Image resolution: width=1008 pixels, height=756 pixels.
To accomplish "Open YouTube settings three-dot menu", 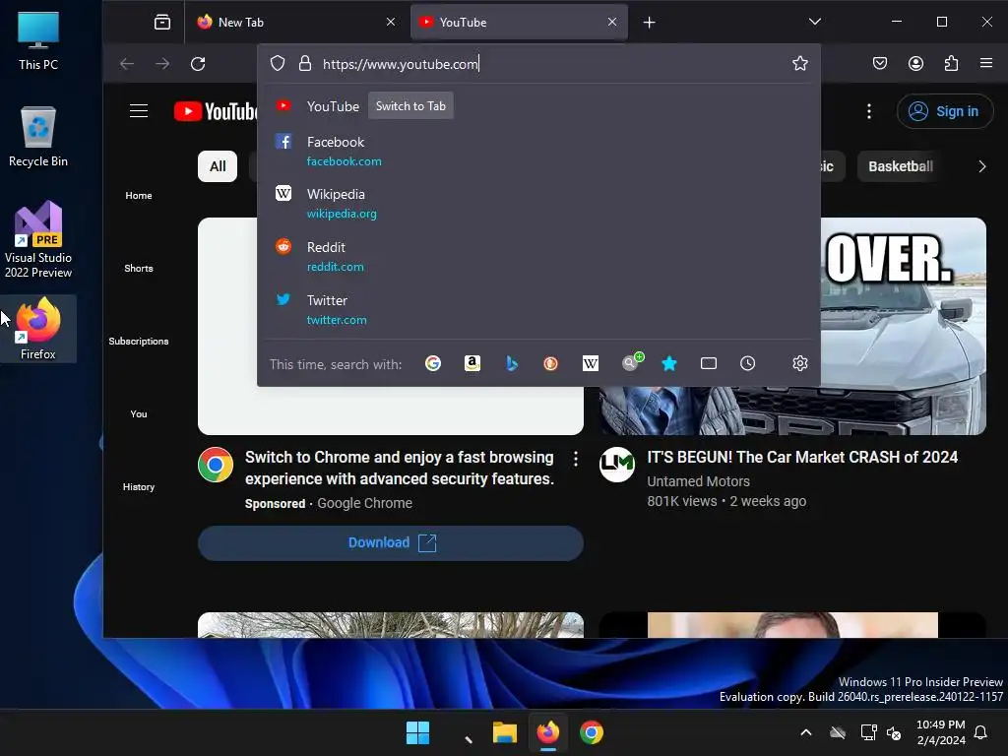I will point(869,111).
